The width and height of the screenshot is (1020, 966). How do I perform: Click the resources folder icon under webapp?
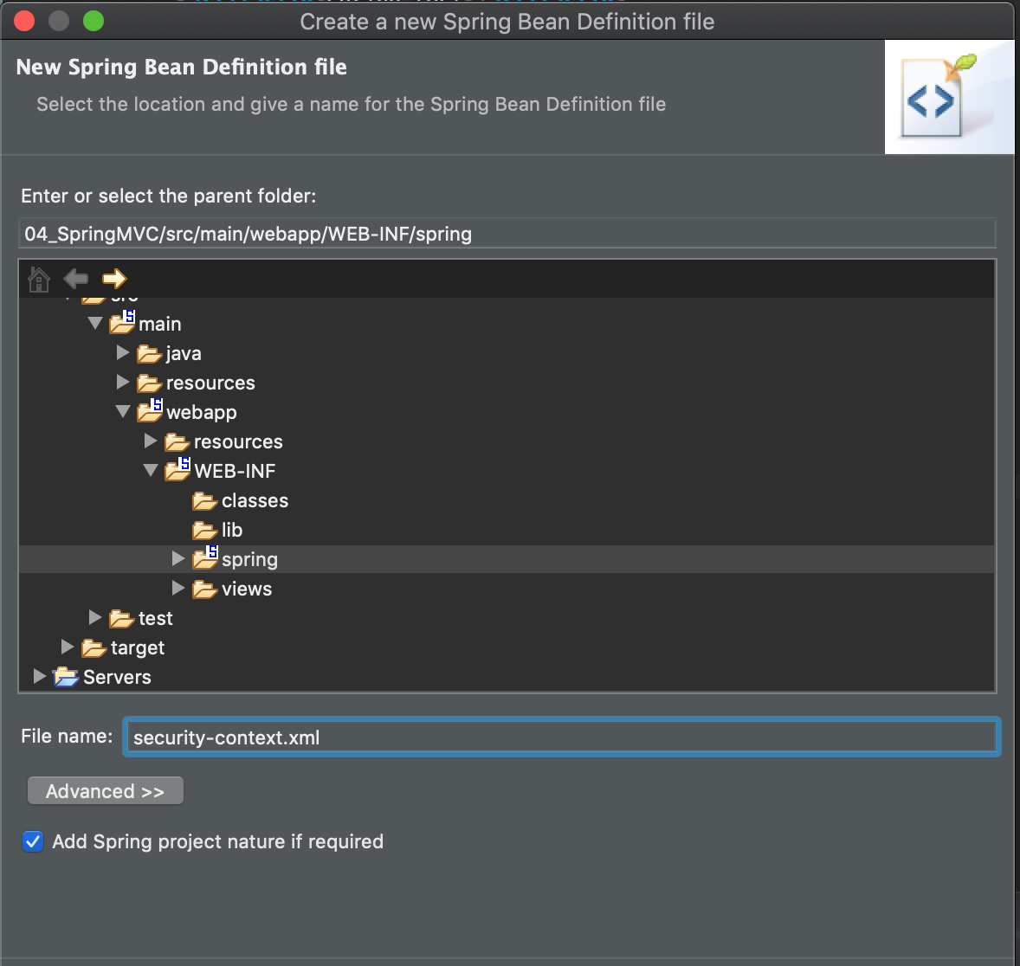(x=177, y=442)
